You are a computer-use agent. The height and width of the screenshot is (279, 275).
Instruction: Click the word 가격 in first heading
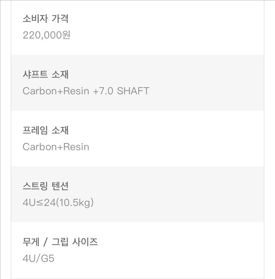(x=60, y=18)
